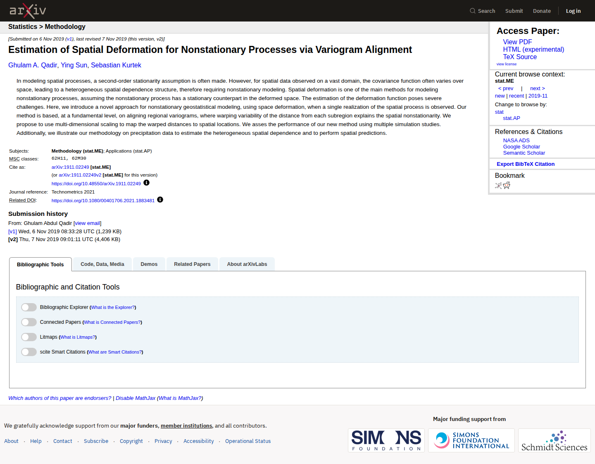This screenshot has height=464, width=595.
Task: Turn on the Connected Papers toggle
Action: [29, 322]
